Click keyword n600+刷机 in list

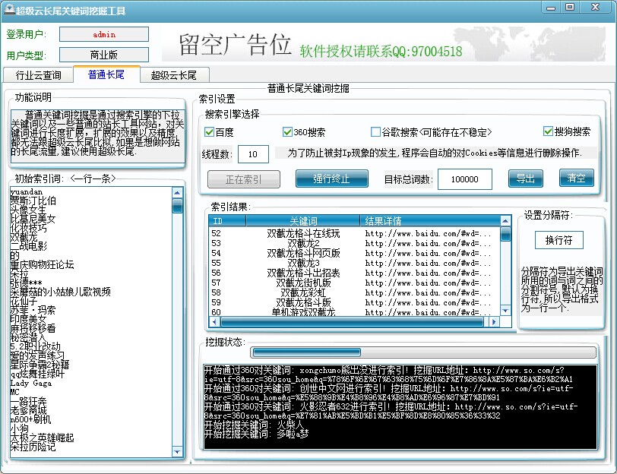[30, 419]
